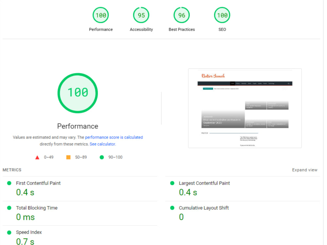The image size is (327, 245).
Task: Click the green circle 90–100 legend icon
Action: tap(102, 157)
